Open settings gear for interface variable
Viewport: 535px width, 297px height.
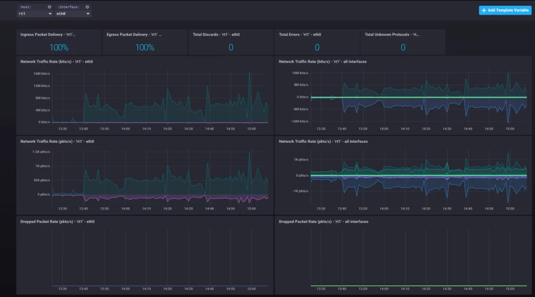87,7
